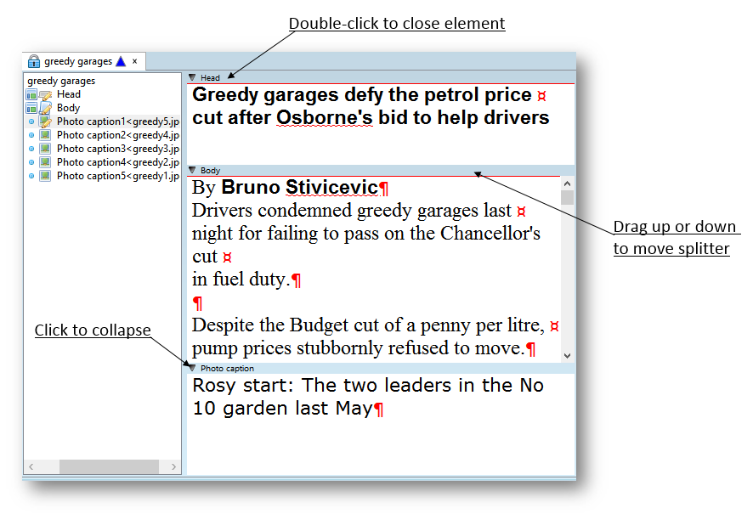This screenshot has height=514, width=753.
Task: Click the image icon on the Photo caption2 row
Action: pos(45,135)
